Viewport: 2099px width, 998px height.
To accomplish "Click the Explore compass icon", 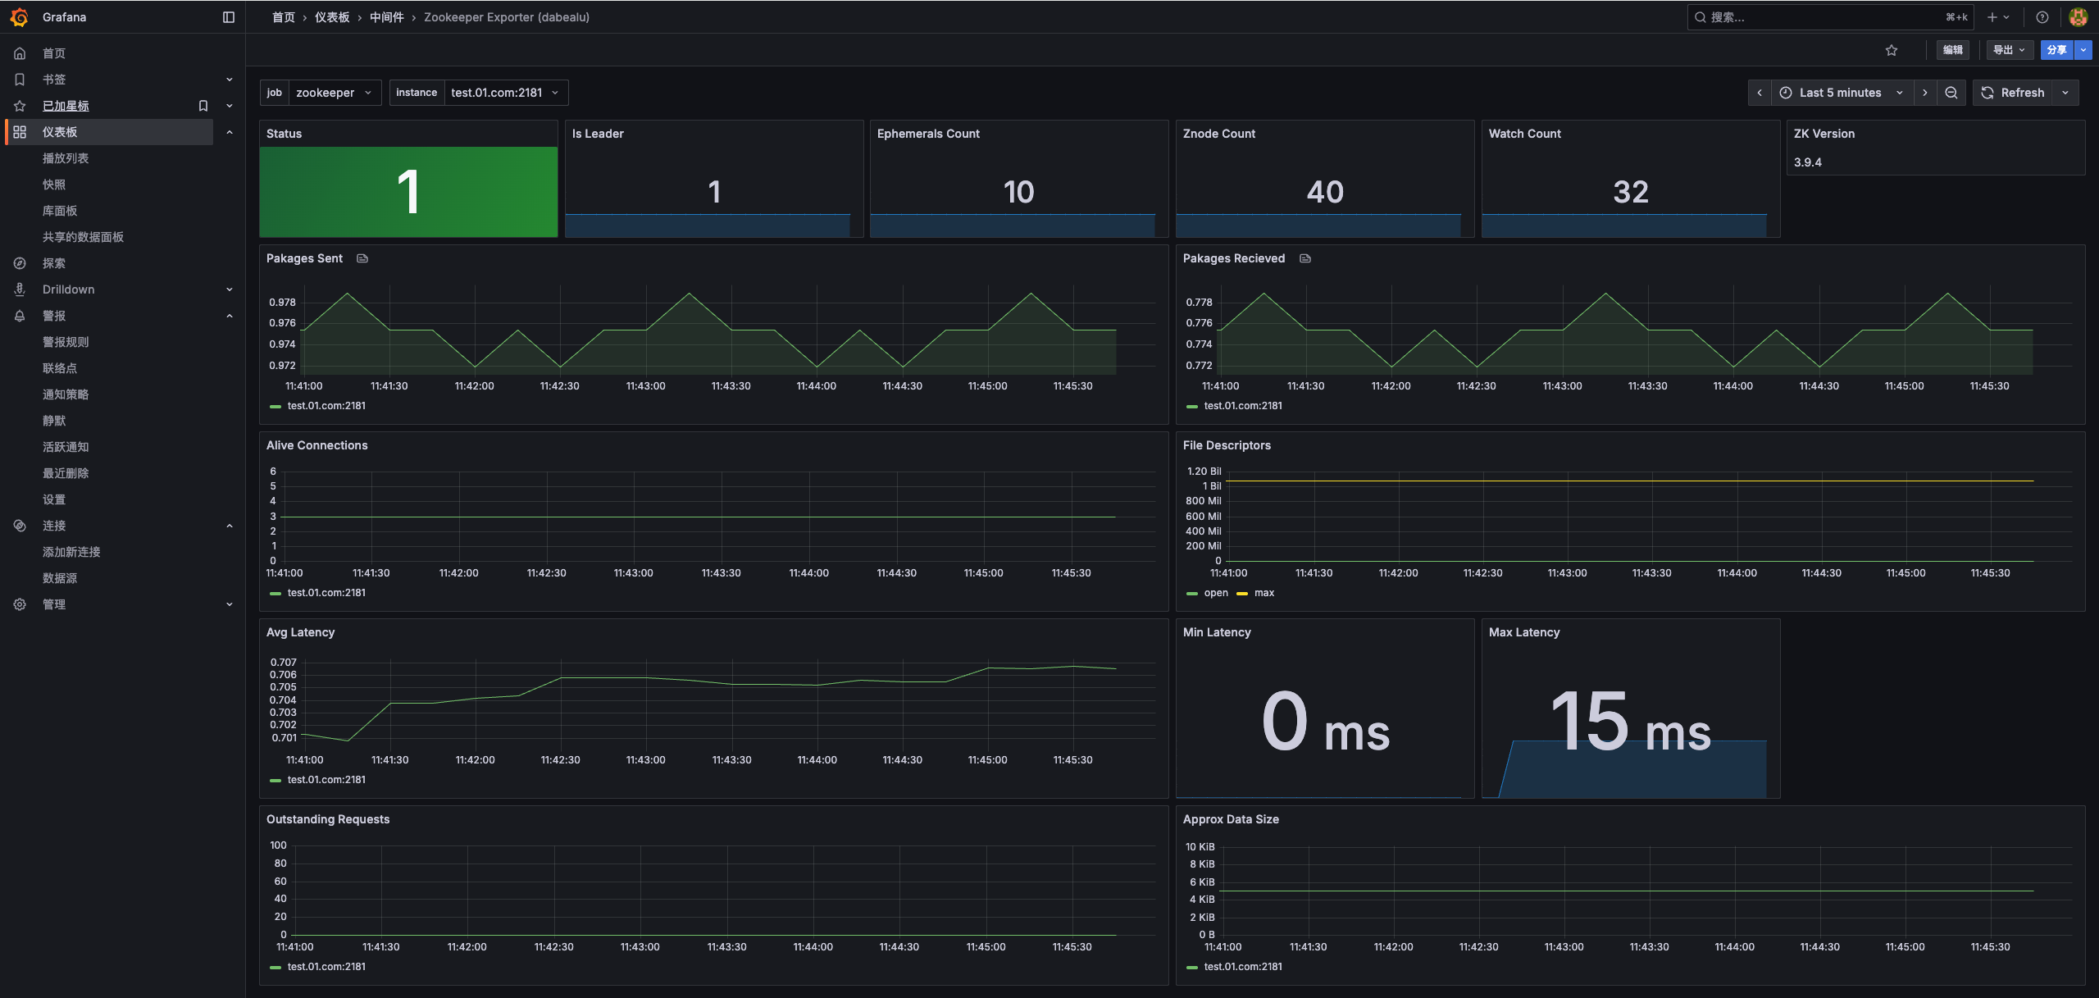I will click(20, 263).
